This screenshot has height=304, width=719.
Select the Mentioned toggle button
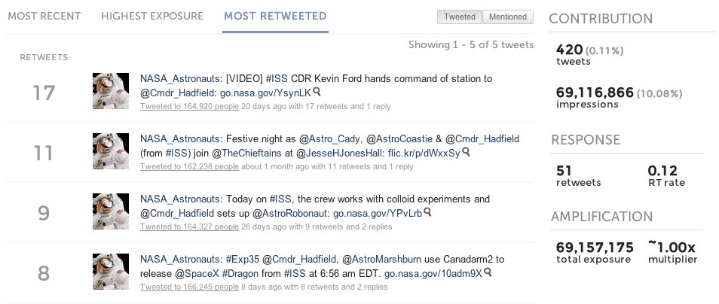click(507, 17)
